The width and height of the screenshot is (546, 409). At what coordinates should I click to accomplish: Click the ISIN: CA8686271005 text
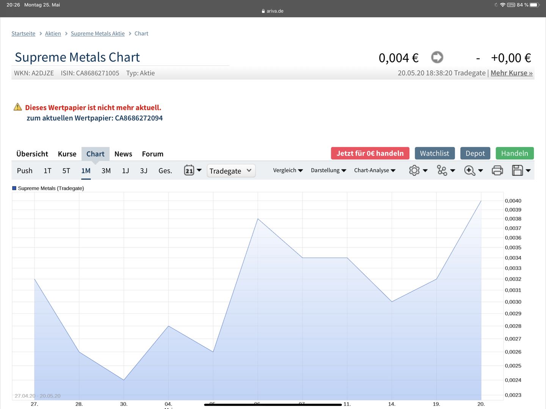tap(90, 73)
